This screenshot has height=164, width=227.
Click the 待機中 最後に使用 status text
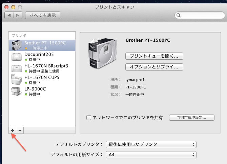click(x=44, y=71)
